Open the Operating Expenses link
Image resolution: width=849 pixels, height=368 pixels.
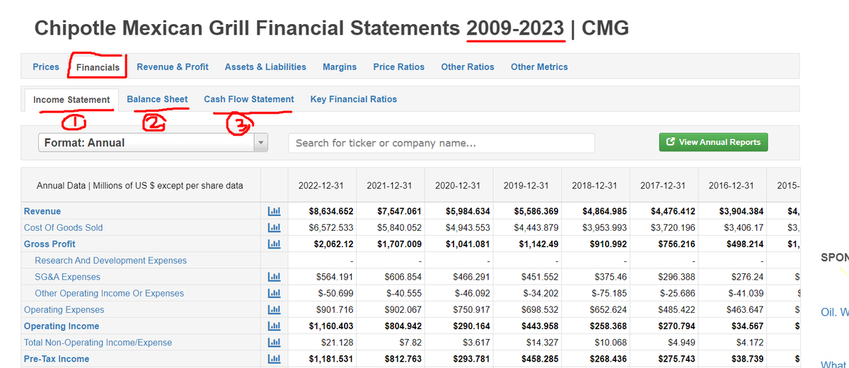(x=64, y=310)
